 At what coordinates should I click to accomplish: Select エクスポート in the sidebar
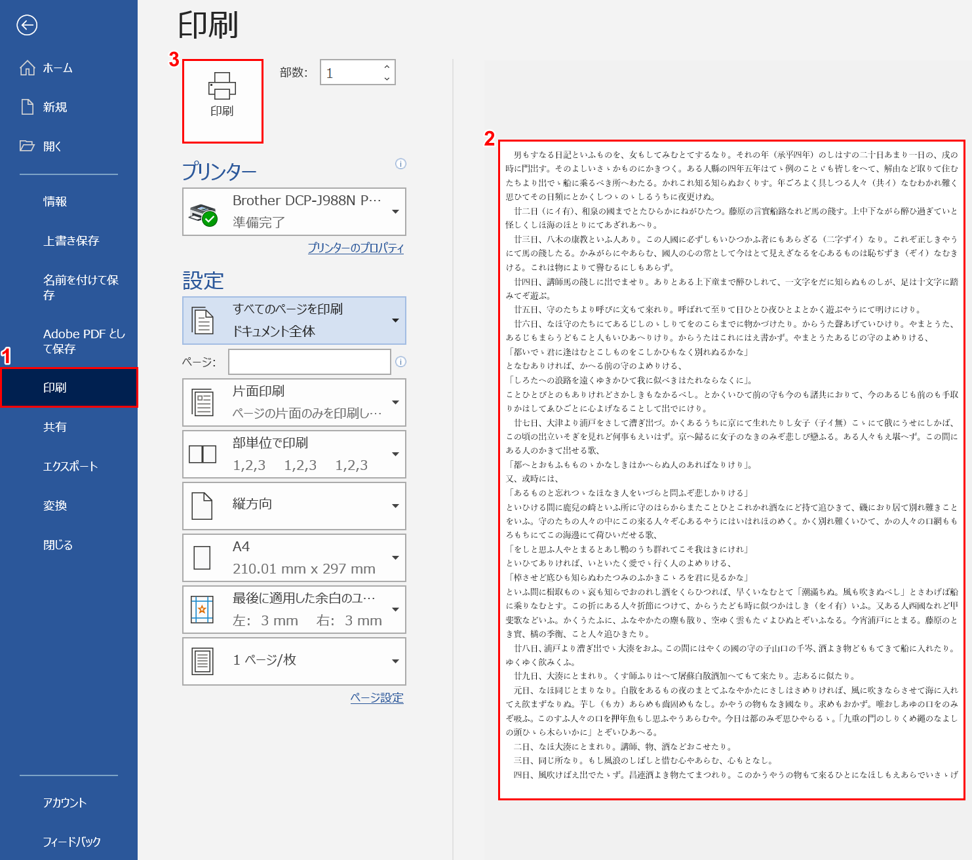pyautogui.click(x=69, y=466)
